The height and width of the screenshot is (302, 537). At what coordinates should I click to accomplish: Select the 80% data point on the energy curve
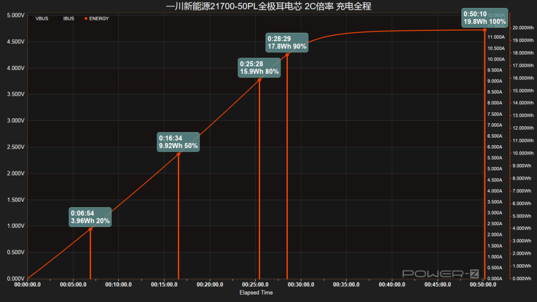[260, 79]
